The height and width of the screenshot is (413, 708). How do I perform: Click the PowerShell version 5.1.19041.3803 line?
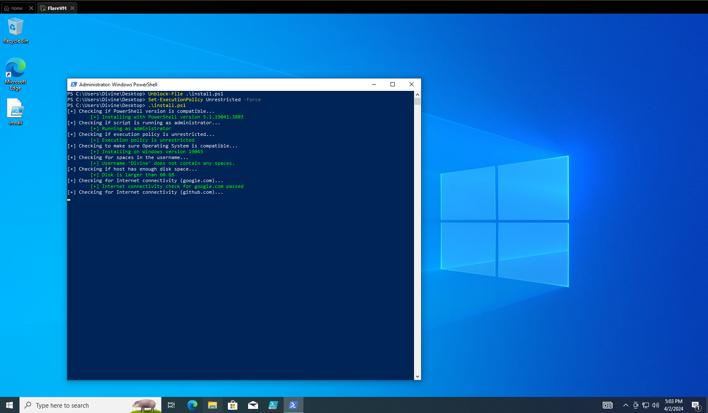pos(167,117)
